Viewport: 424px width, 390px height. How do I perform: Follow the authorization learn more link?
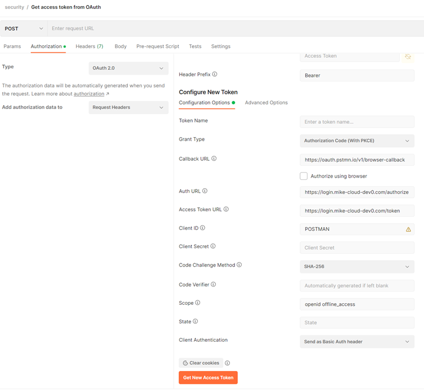[89, 94]
